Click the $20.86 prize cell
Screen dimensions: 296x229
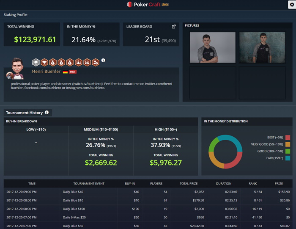point(285,200)
